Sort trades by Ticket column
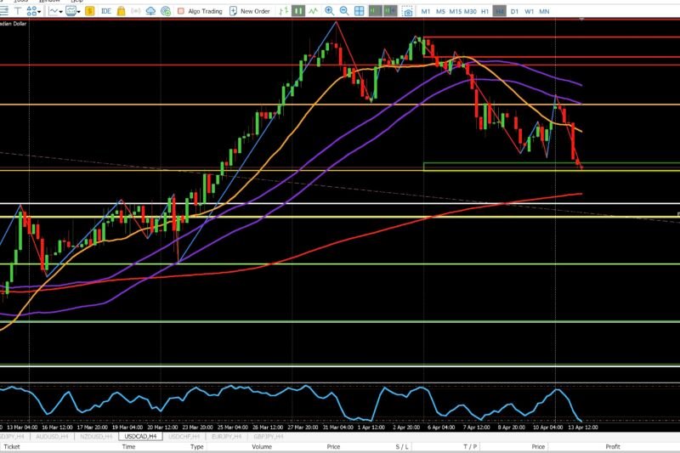 tap(12, 447)
